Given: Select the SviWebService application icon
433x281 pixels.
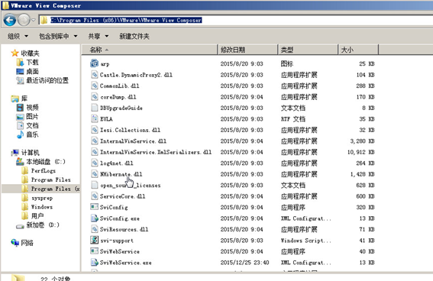Looking at the screenshot, I should point(94,251).
